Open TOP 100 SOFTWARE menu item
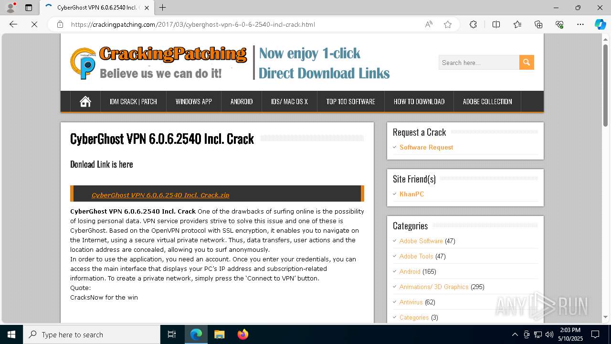This screenshot has height=344, width=611. [350, 101]
